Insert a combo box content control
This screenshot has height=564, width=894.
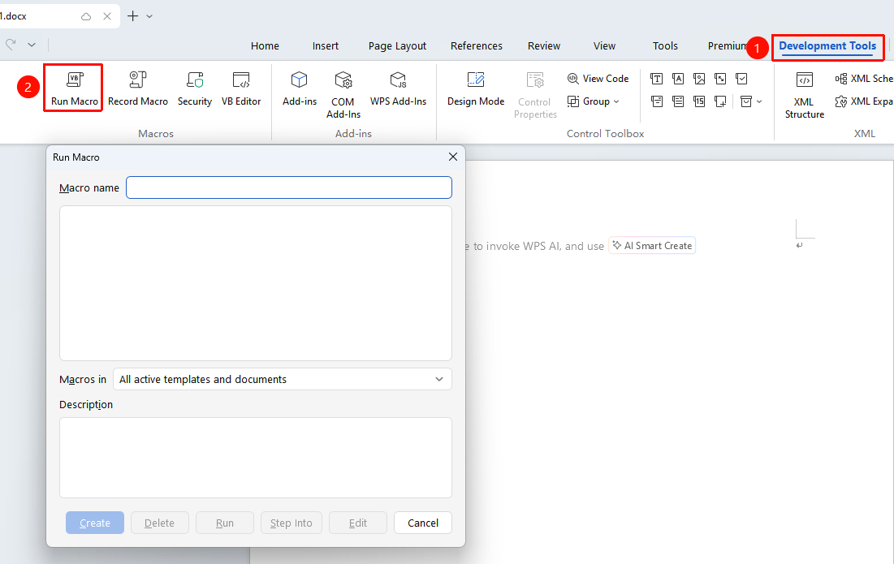657,101
